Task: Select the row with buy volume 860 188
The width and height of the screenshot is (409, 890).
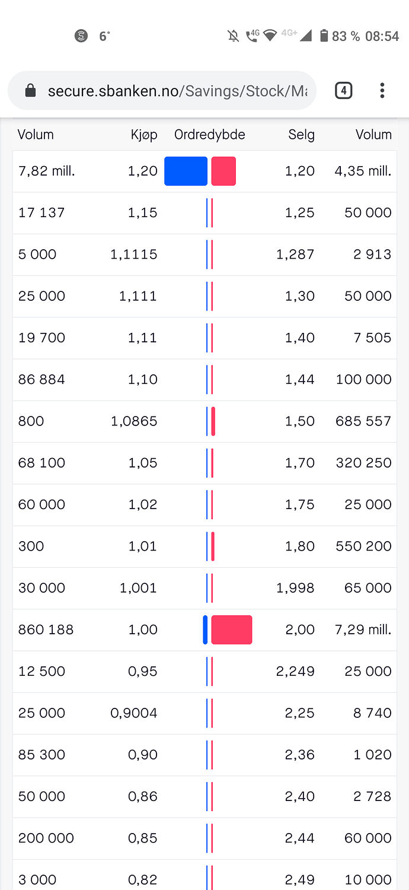Action: (x=204, y=630)
